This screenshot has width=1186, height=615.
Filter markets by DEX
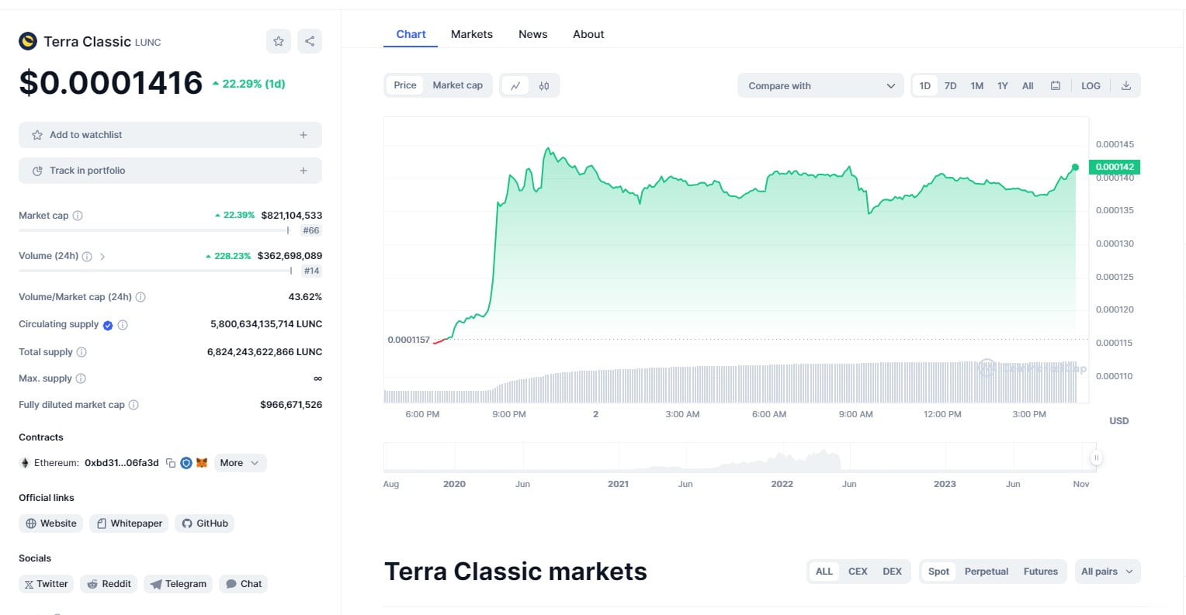[892, 572]
